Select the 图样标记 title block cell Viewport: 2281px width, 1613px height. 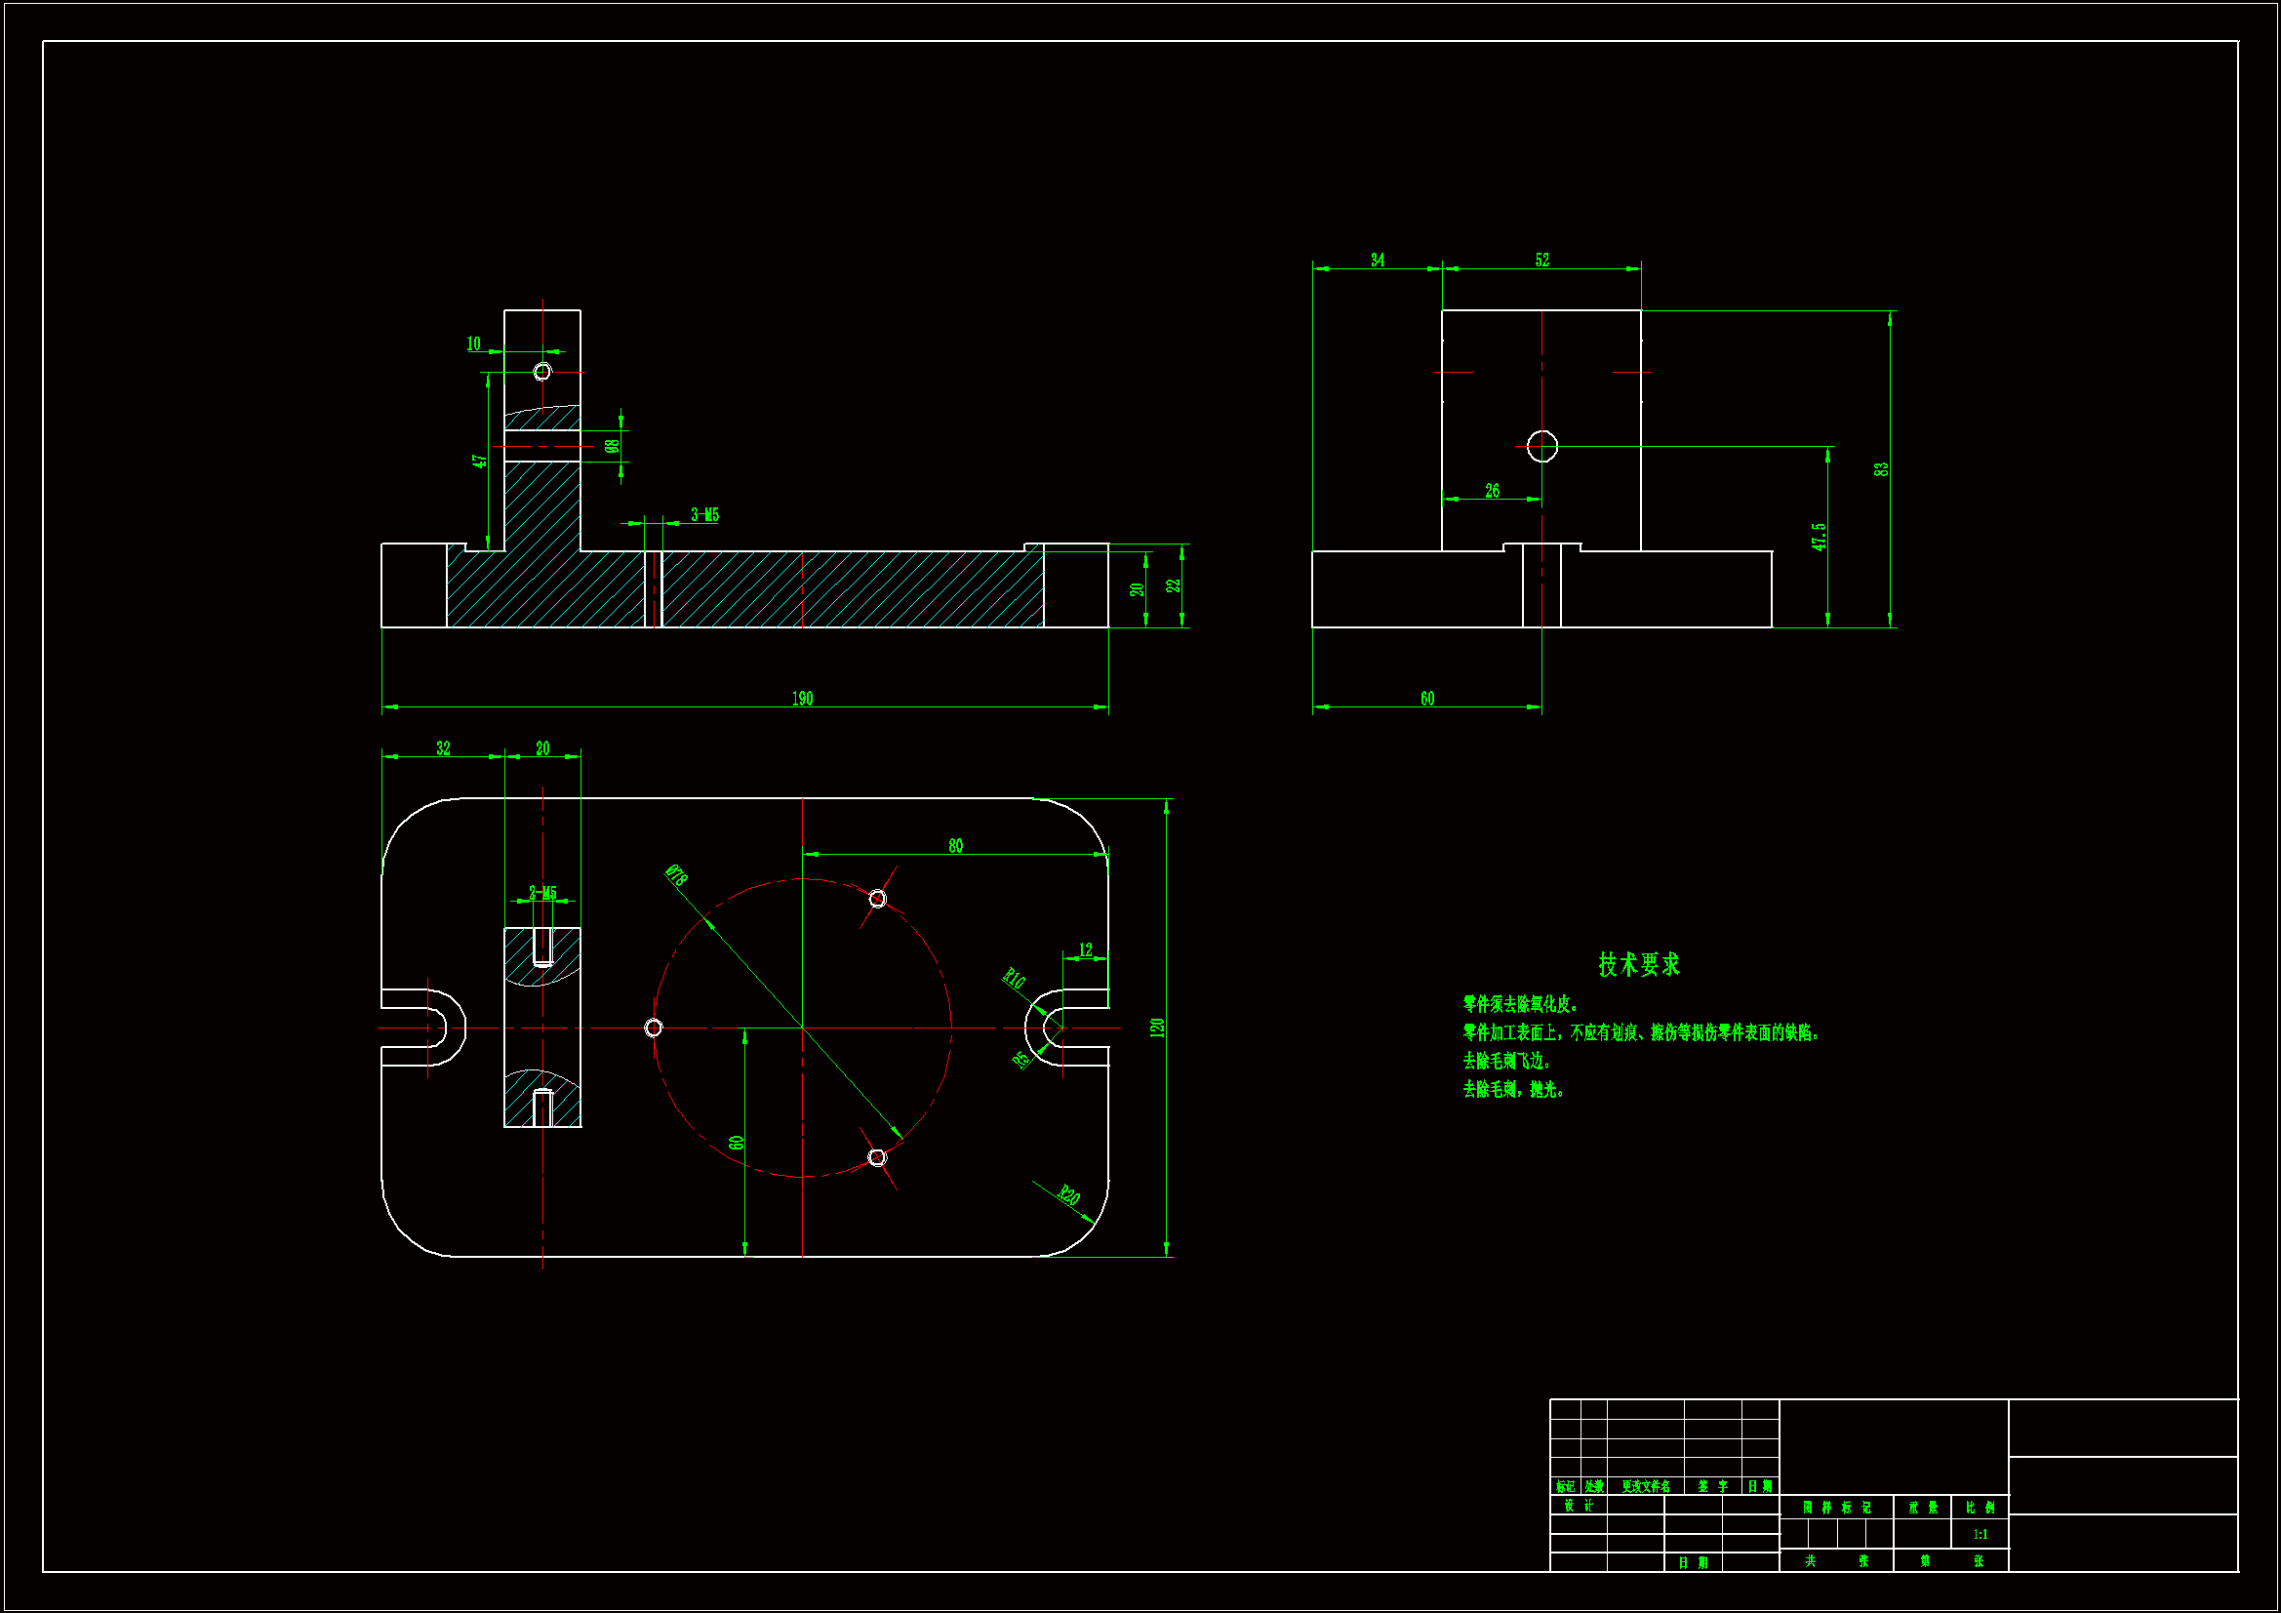pyautogui.click(x=1836, y=1508)
